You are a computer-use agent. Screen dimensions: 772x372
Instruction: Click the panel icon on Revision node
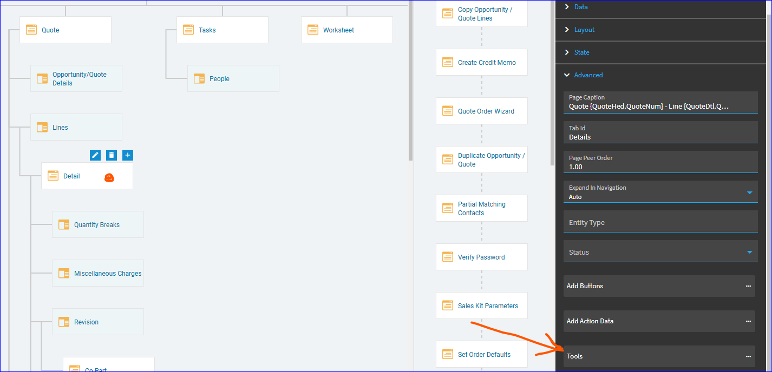click(x=64, y=322)
